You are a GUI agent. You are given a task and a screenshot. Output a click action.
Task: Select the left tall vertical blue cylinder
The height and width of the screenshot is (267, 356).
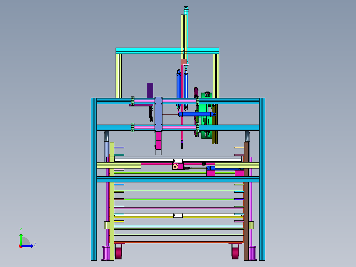pos(179,87)
